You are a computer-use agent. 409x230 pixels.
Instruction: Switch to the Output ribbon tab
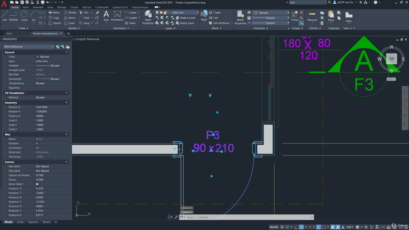click(74, 7)
